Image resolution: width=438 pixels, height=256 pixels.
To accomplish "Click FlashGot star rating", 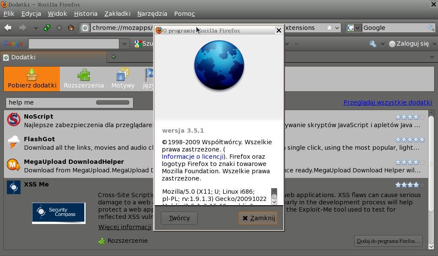I will point(410,140).
